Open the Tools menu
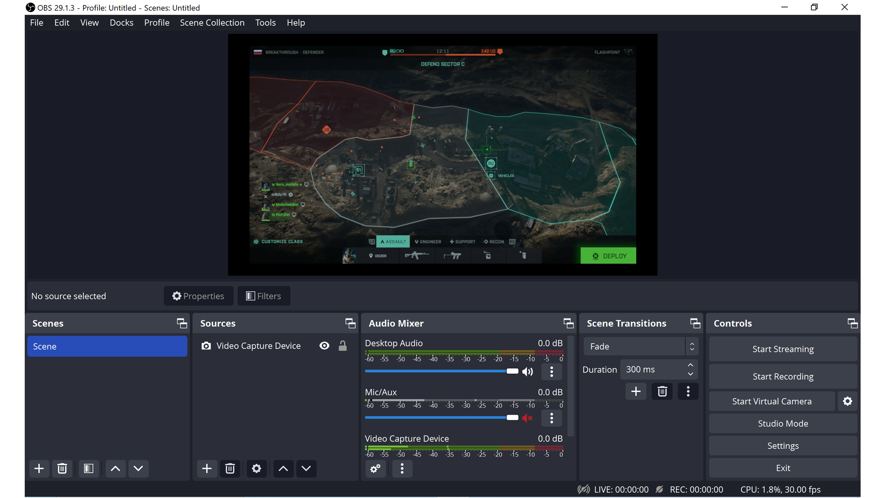The height and width of the screenshot is (498, 885). [265, 23]
